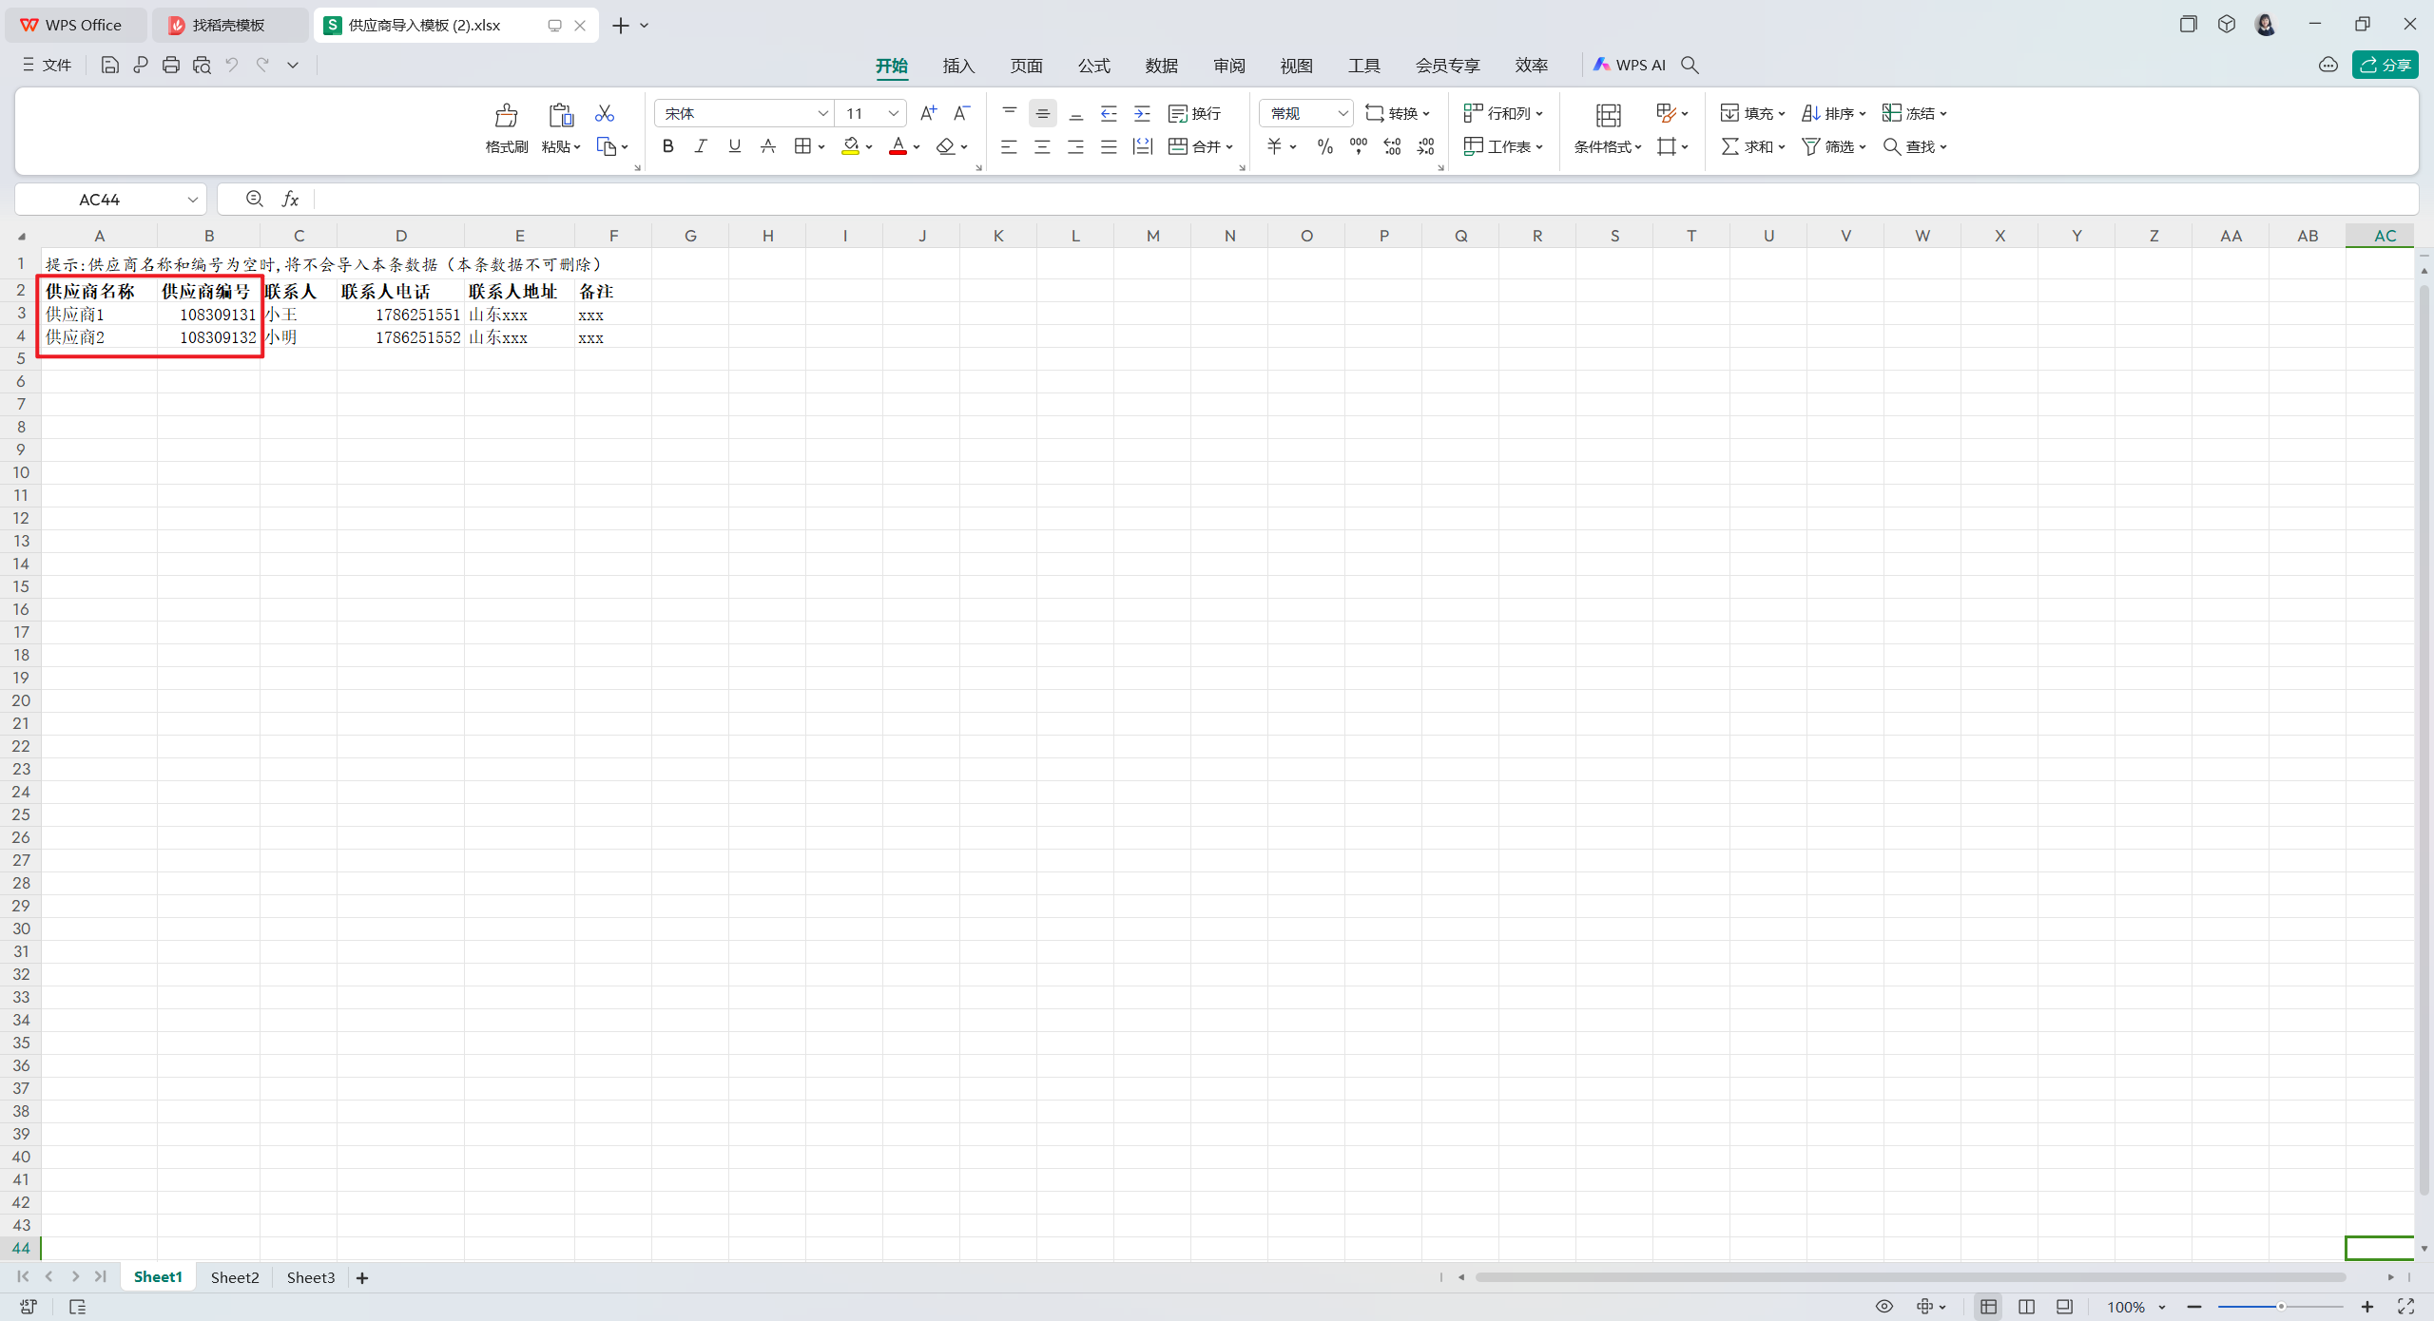The image size is (2434, 1321).
Task: Click the Percent style icon
Action: click(1325, 146)
